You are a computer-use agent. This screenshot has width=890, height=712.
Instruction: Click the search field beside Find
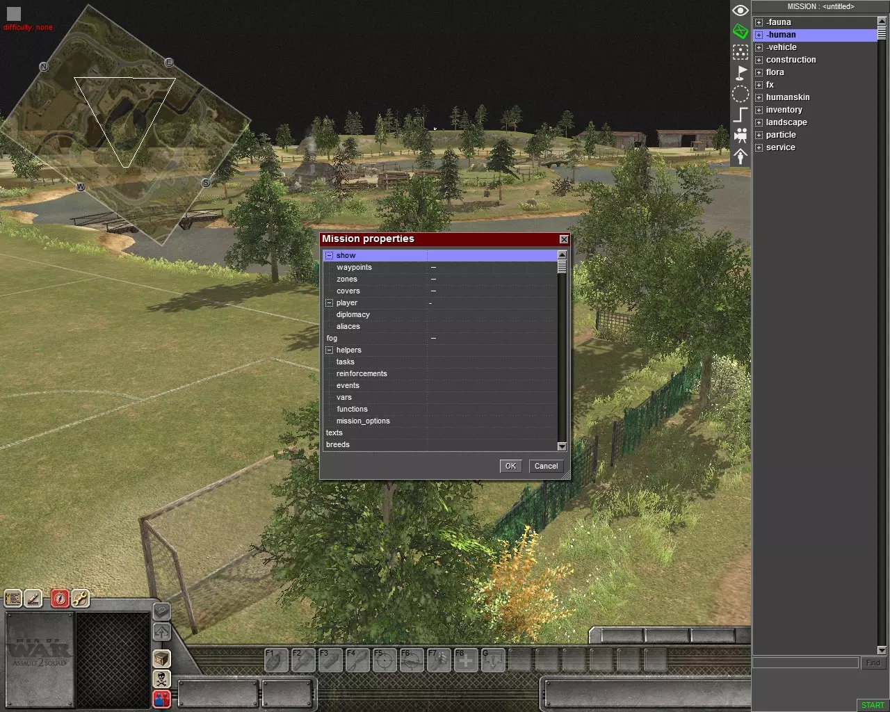[x=805, y=663]
